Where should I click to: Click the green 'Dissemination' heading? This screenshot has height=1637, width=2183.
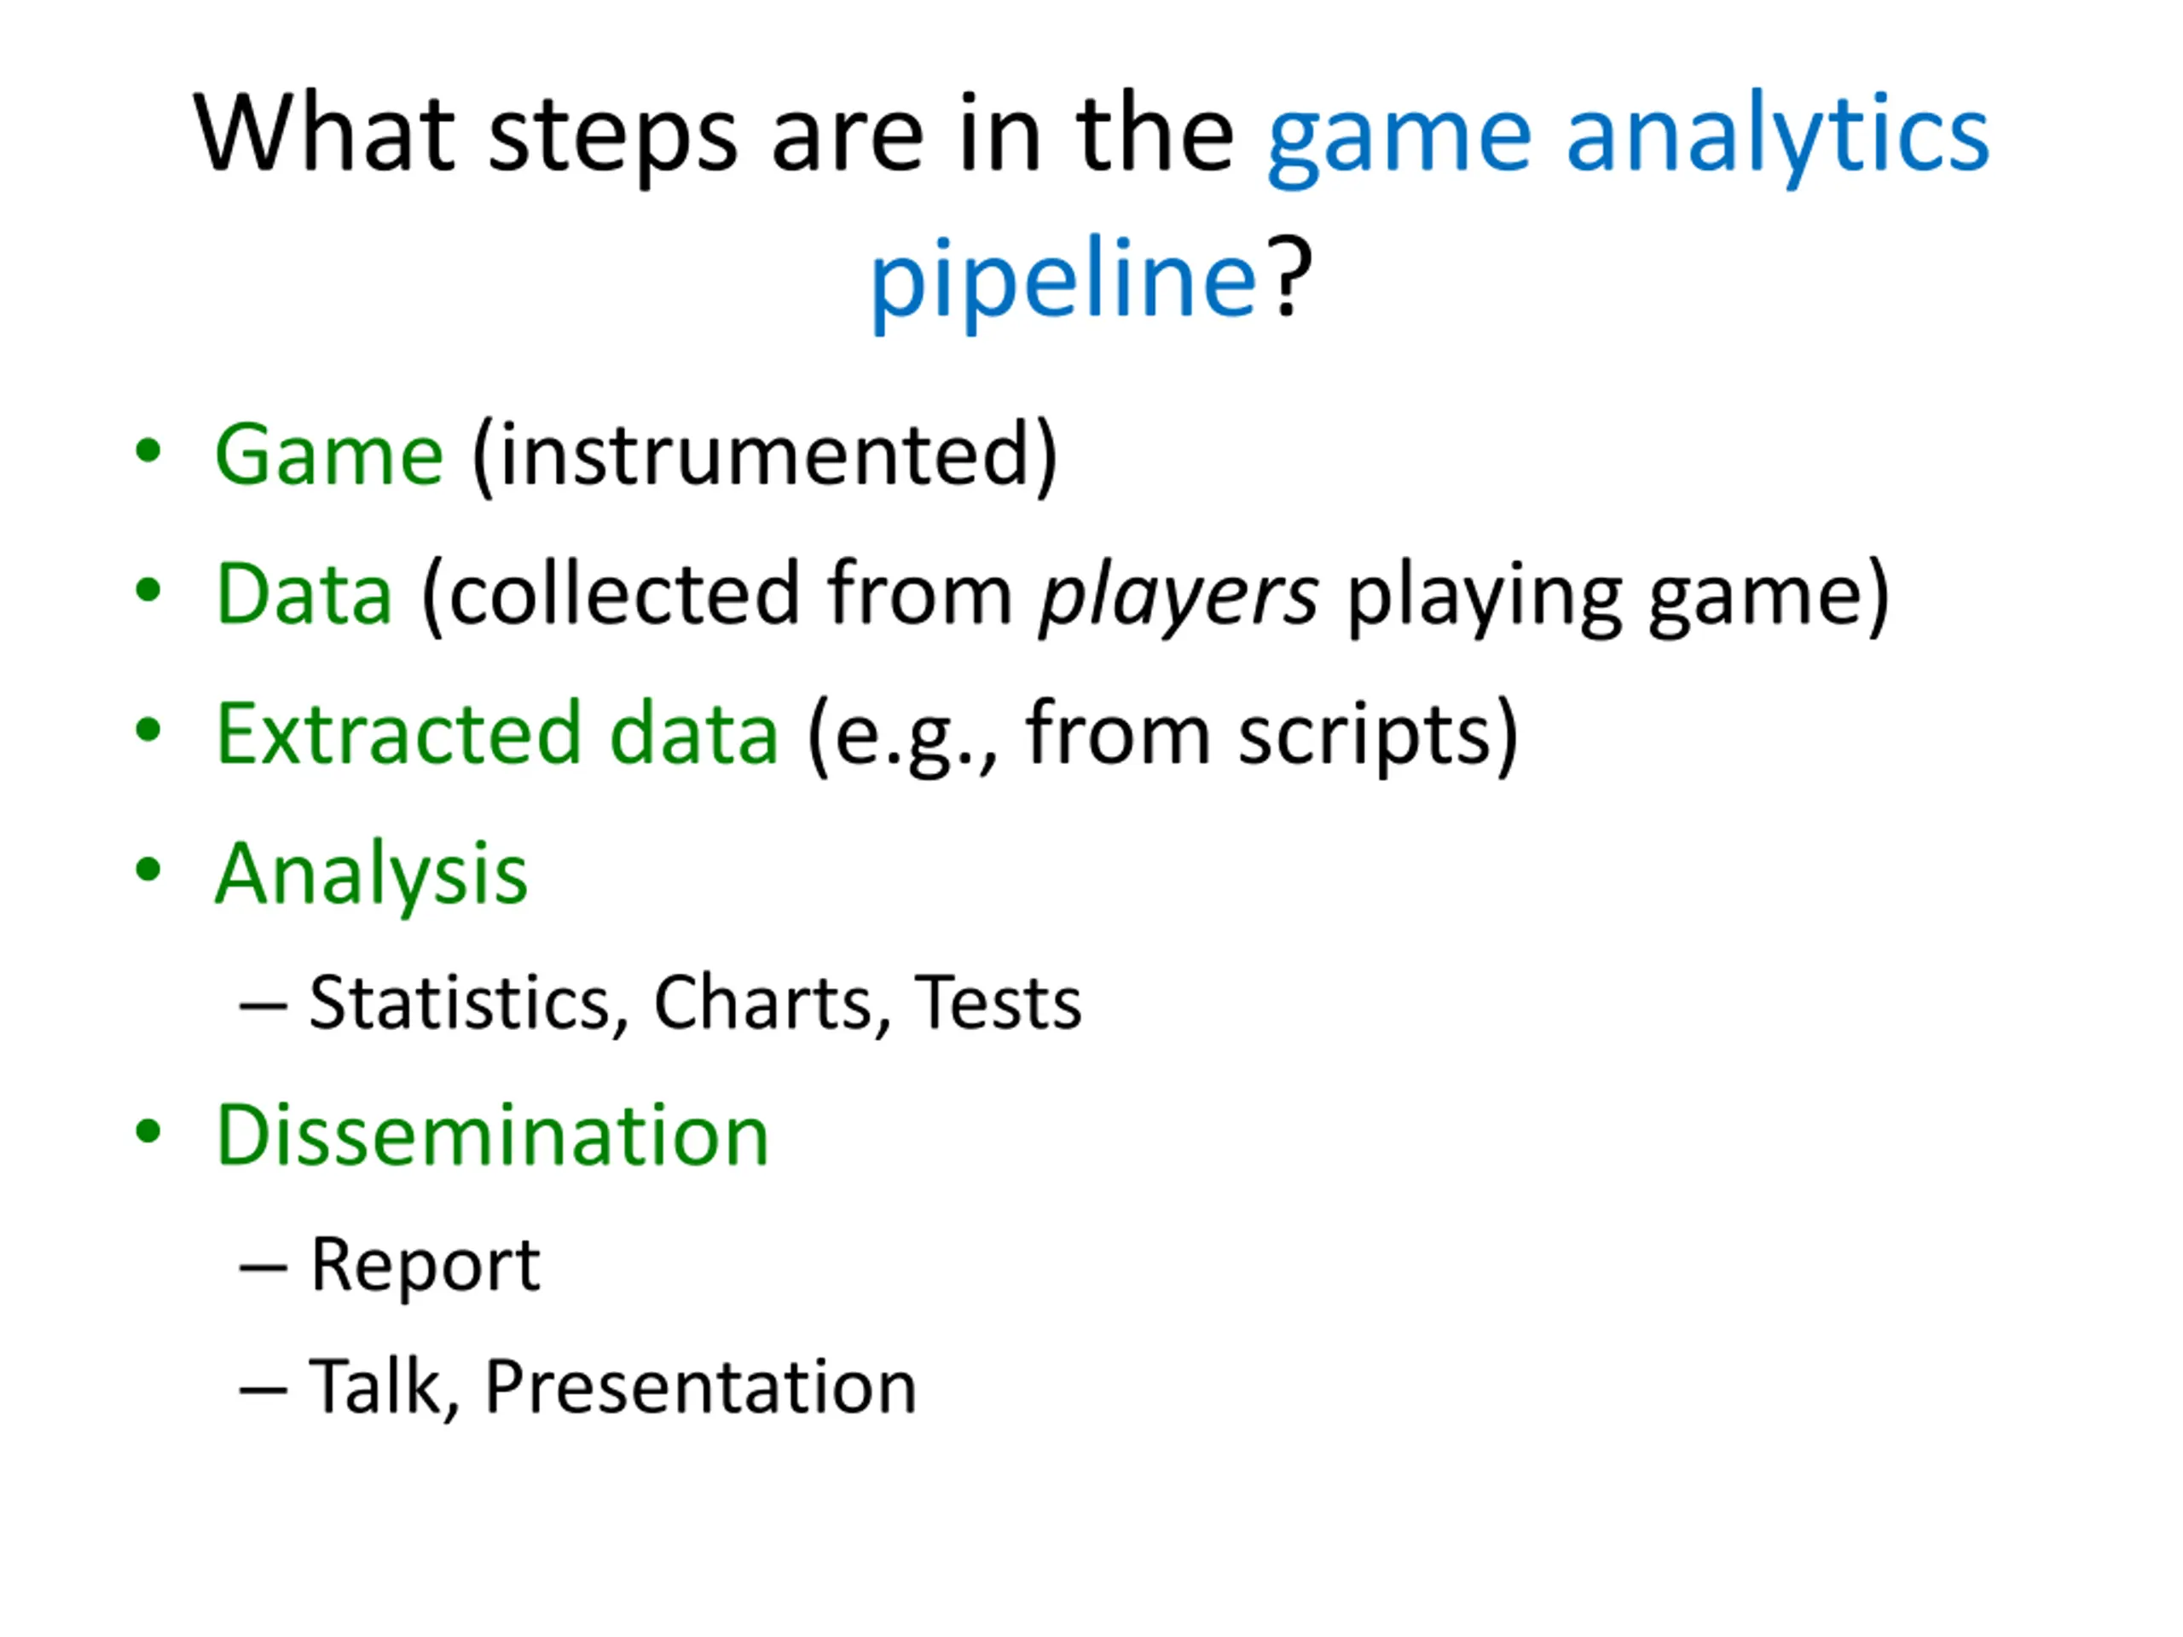(493, 1136)
